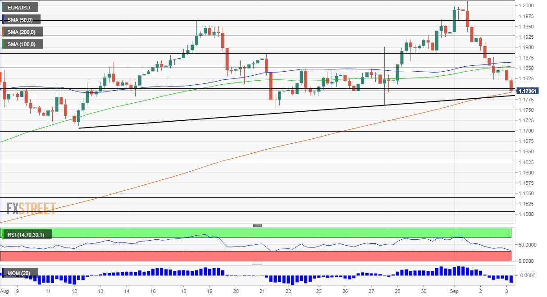Click the date axis label 28
Image resolution: width=547 pixels, height=297 pixels.
pyautogui.click(x=397, y=291)
